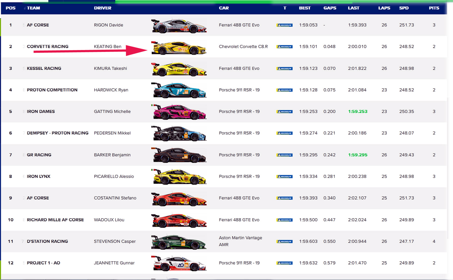The height and width of the screenshot is (280, 453).
Task: Click the silver AF Corse #54 car image
Action: point(179,26)
